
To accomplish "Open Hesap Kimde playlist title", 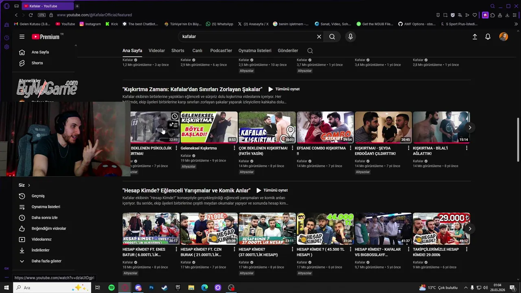I will (x=186, y=190).
